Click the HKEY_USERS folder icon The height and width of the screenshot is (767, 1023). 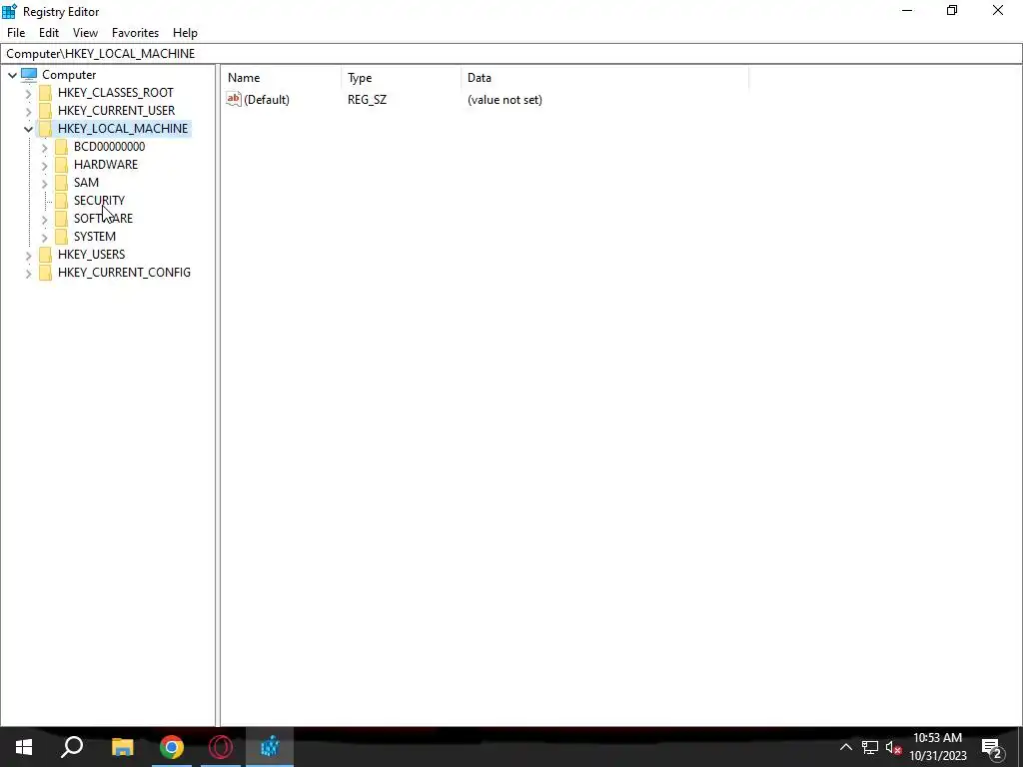click(45, 255)
